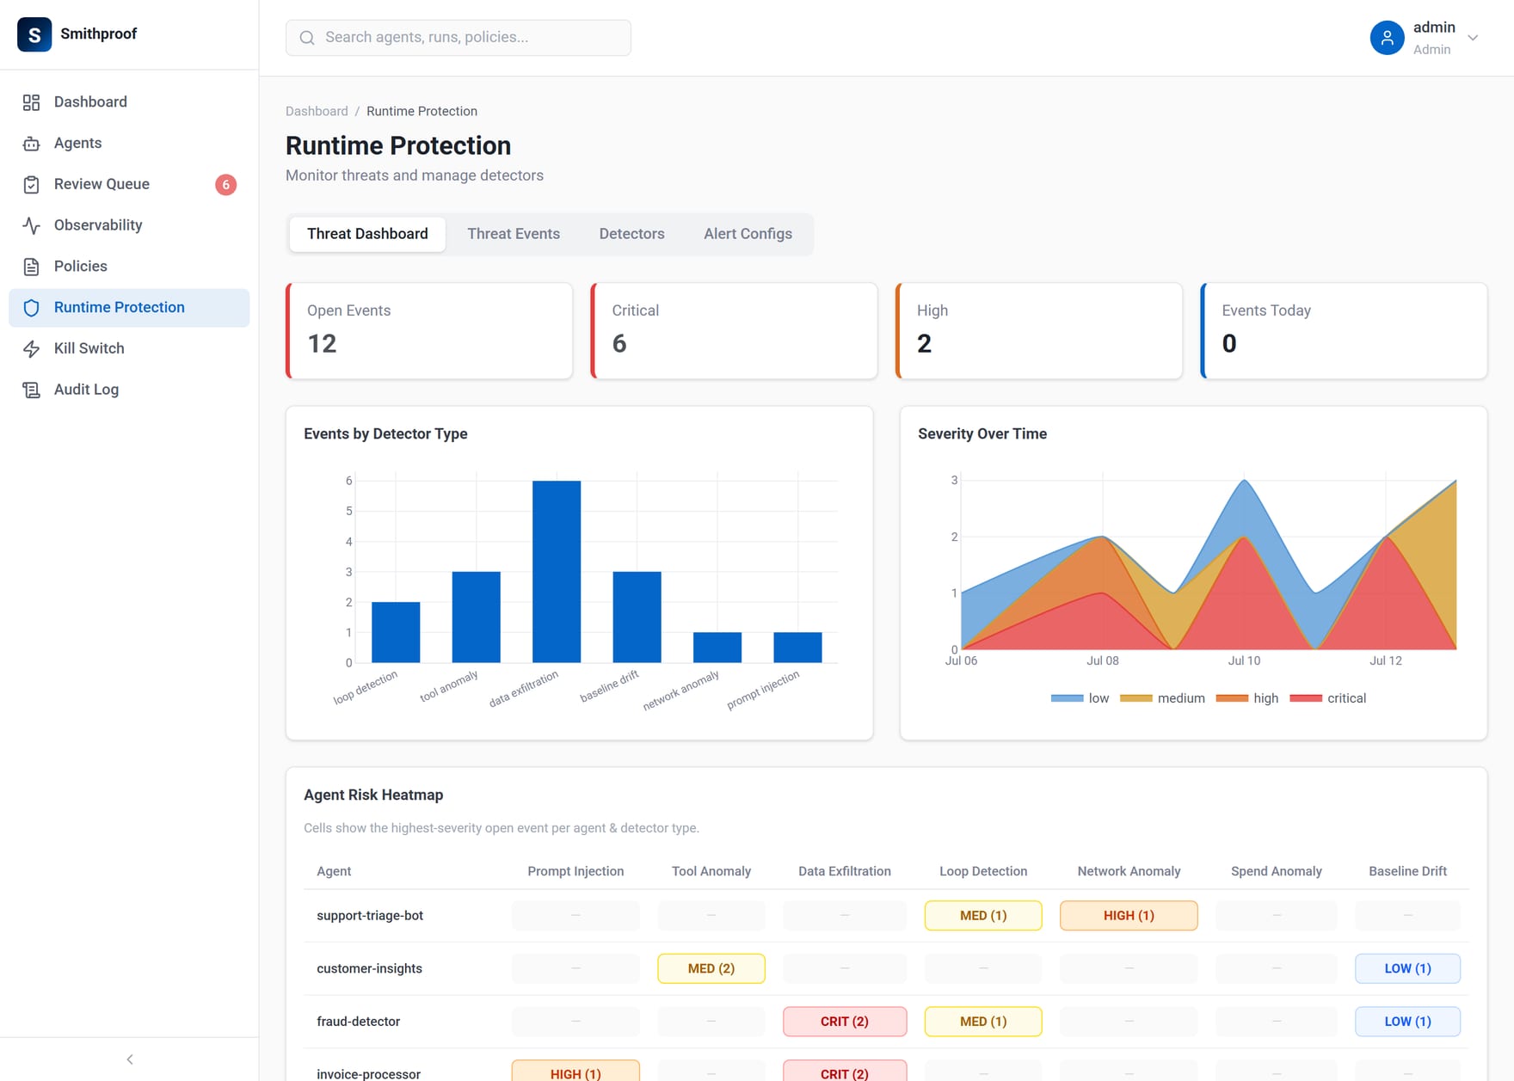1514x1081 pixels.
Task: Click customer-insights MED (2) cell
Action: pos(711,968)
